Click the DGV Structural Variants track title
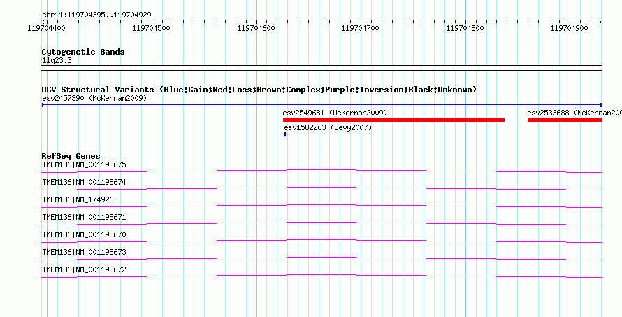 (259, 90)
